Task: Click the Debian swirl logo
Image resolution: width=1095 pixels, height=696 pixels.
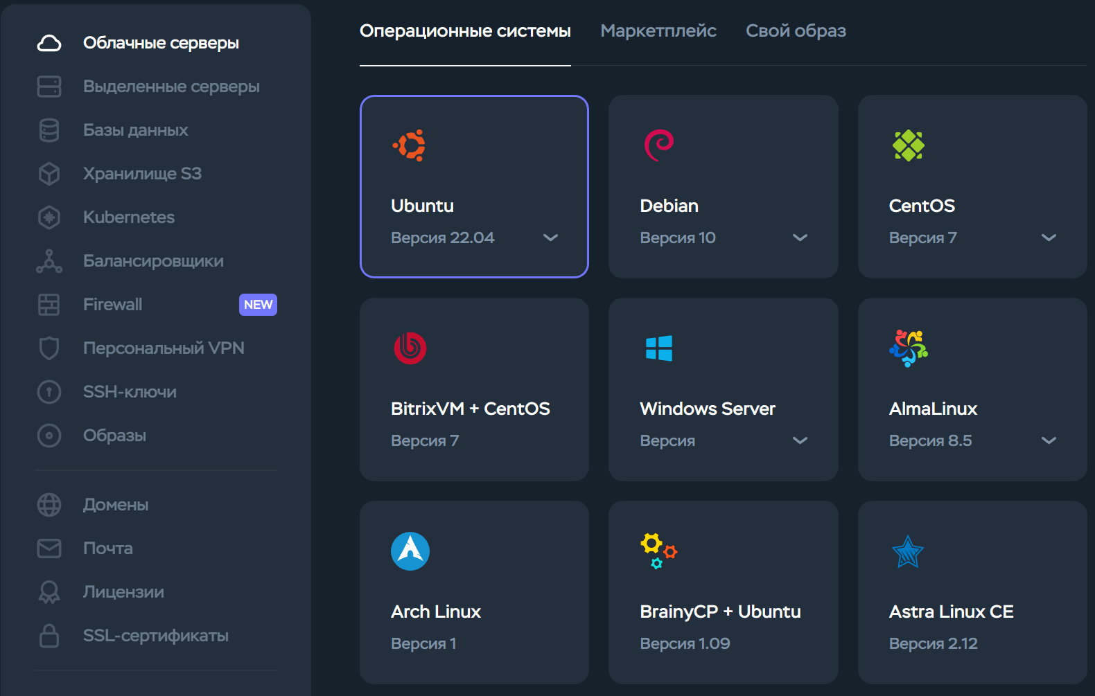Action: (x=658, y=145)
